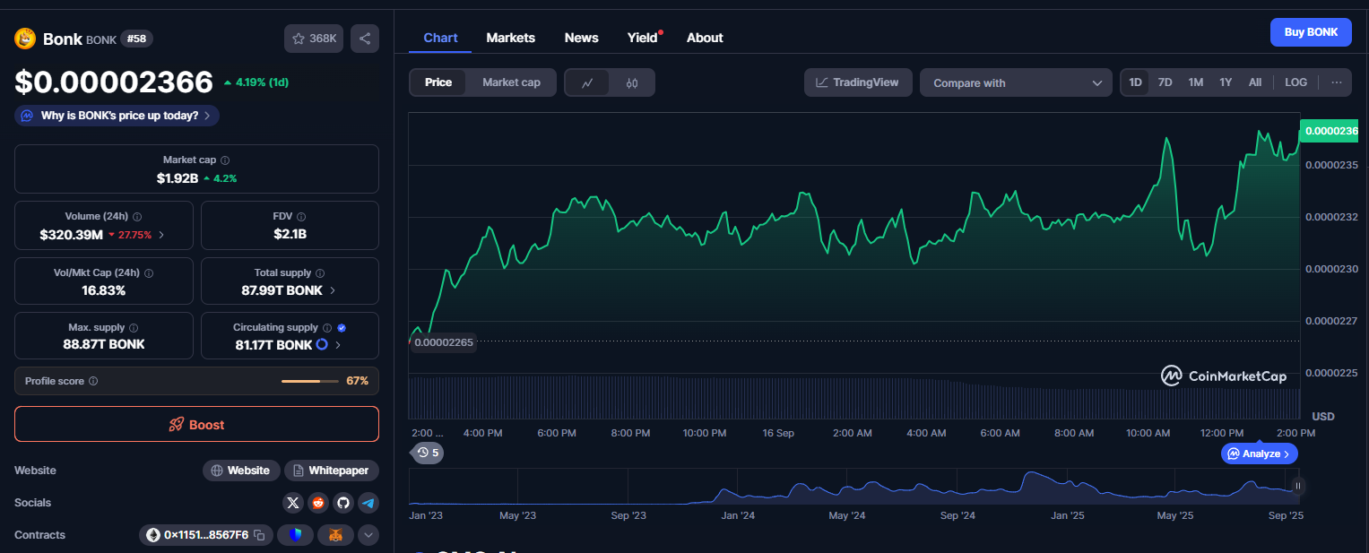The height and width of the screenshot is (553, 1369).
Task: Switch to the Markets tab
Action: coord(510,38)
